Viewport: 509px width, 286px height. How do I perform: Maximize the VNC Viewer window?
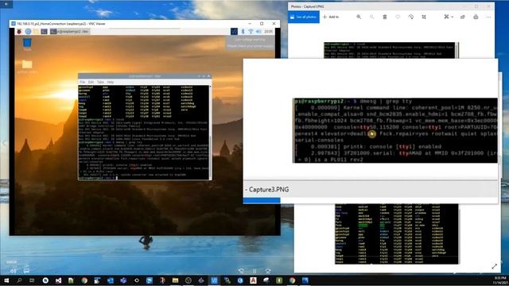(262, 24)
